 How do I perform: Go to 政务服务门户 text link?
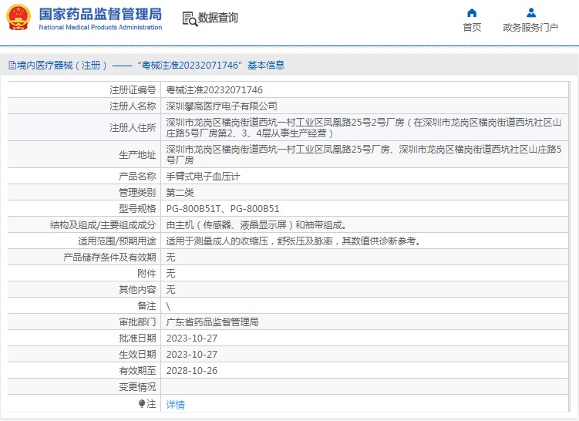coord(530,28)
